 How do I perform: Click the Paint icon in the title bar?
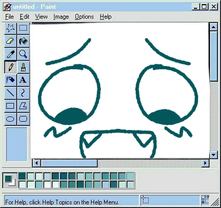7,7
